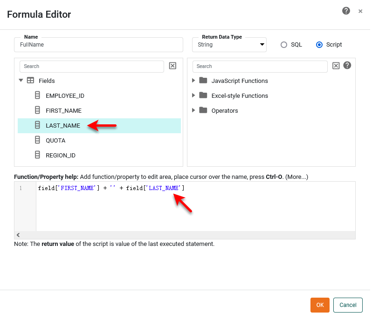Click the QUOTA field icon
Viewport: 372px width, 320px height.
[x=37, y=140]
